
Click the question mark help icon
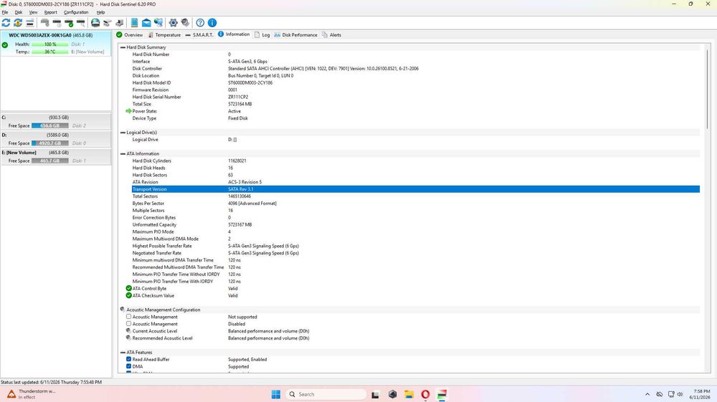point(200,22)
